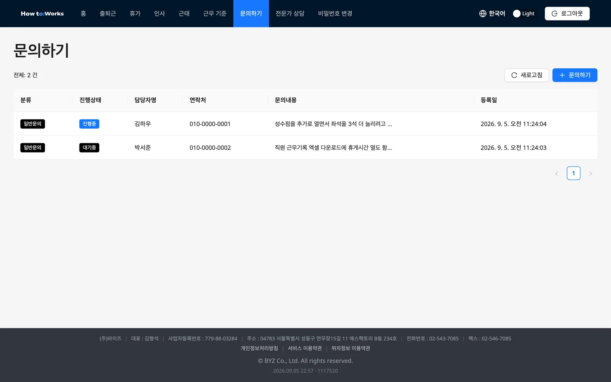Click the name 박서준

(143, 147)
